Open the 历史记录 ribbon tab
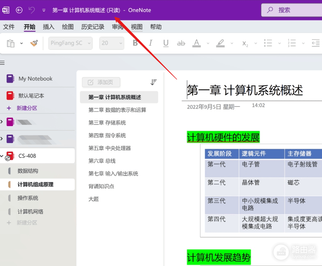322x266 pixels. (x=92, y=27)
